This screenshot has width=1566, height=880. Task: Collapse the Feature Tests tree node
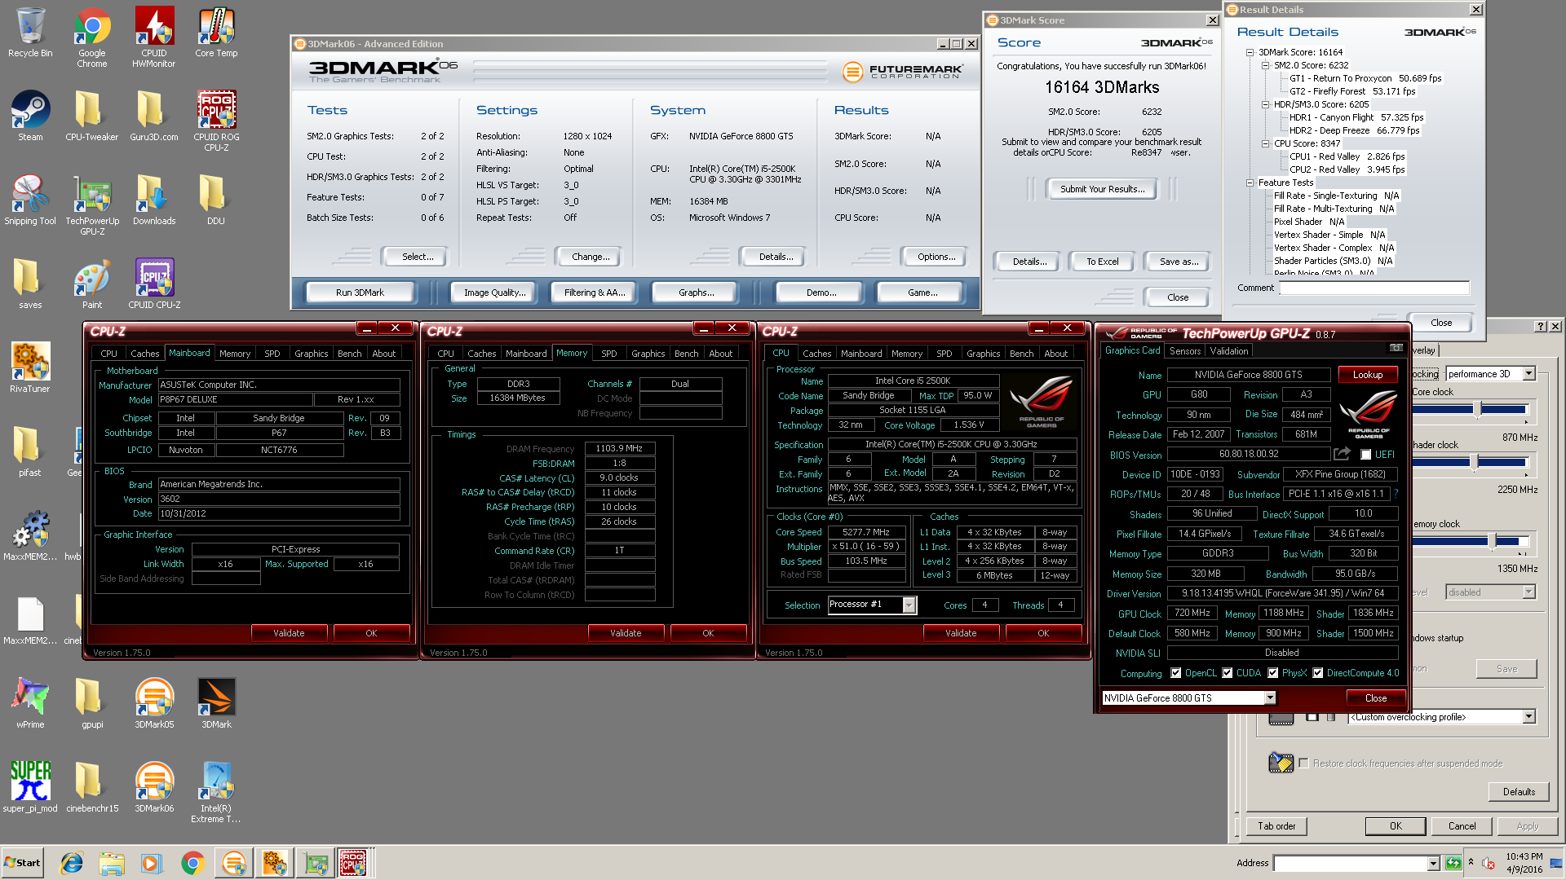(x=1250, y=183)
